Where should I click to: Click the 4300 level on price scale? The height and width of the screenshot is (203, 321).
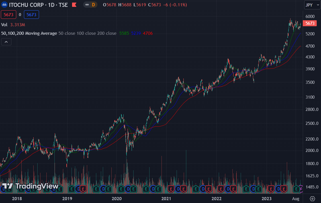pyautogui.click(x=310, y=57)
